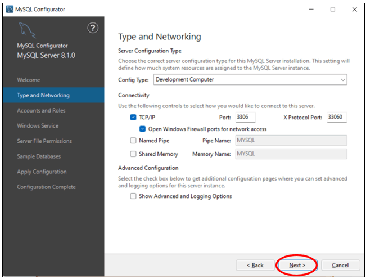Screen dimensions: 366x279
Task: Click the Port number input field
Action: [x=245, y=117]
